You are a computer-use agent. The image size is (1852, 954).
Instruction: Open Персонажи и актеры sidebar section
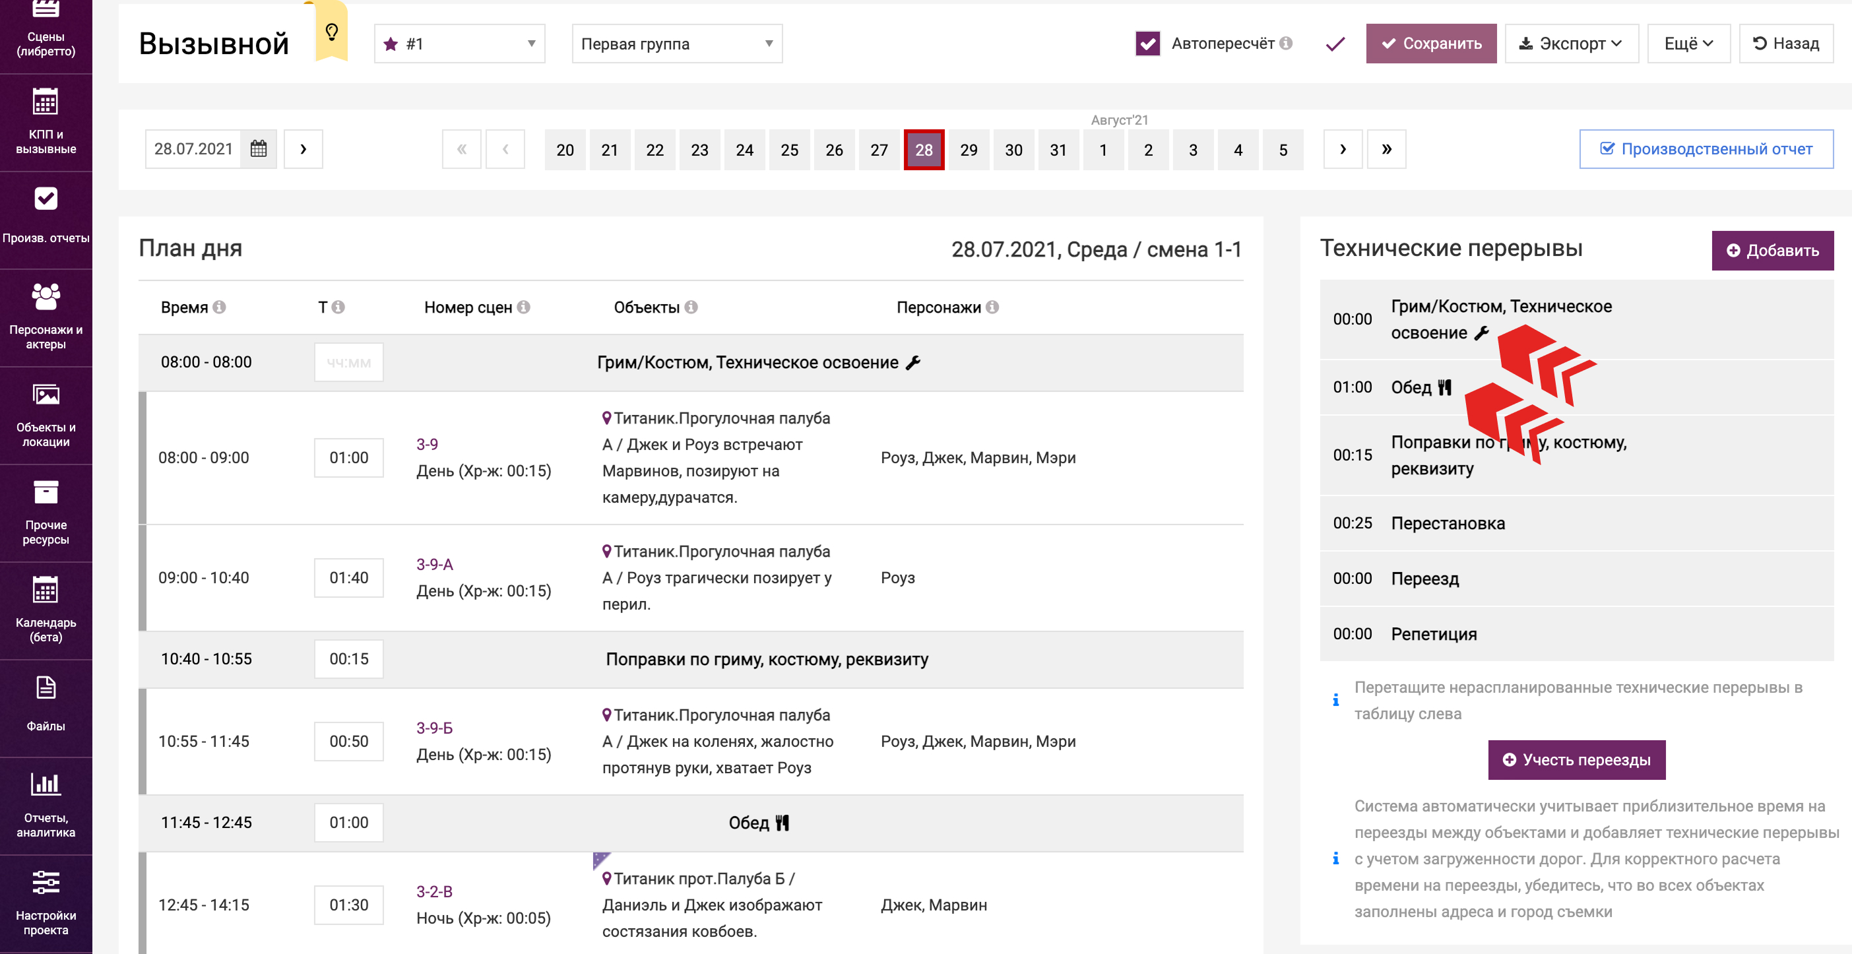(x=46, y=317)
